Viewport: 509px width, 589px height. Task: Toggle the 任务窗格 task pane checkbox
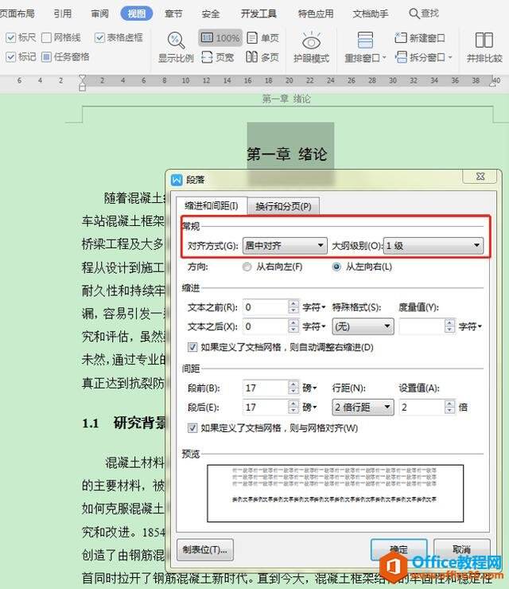[x=46, y=57]
